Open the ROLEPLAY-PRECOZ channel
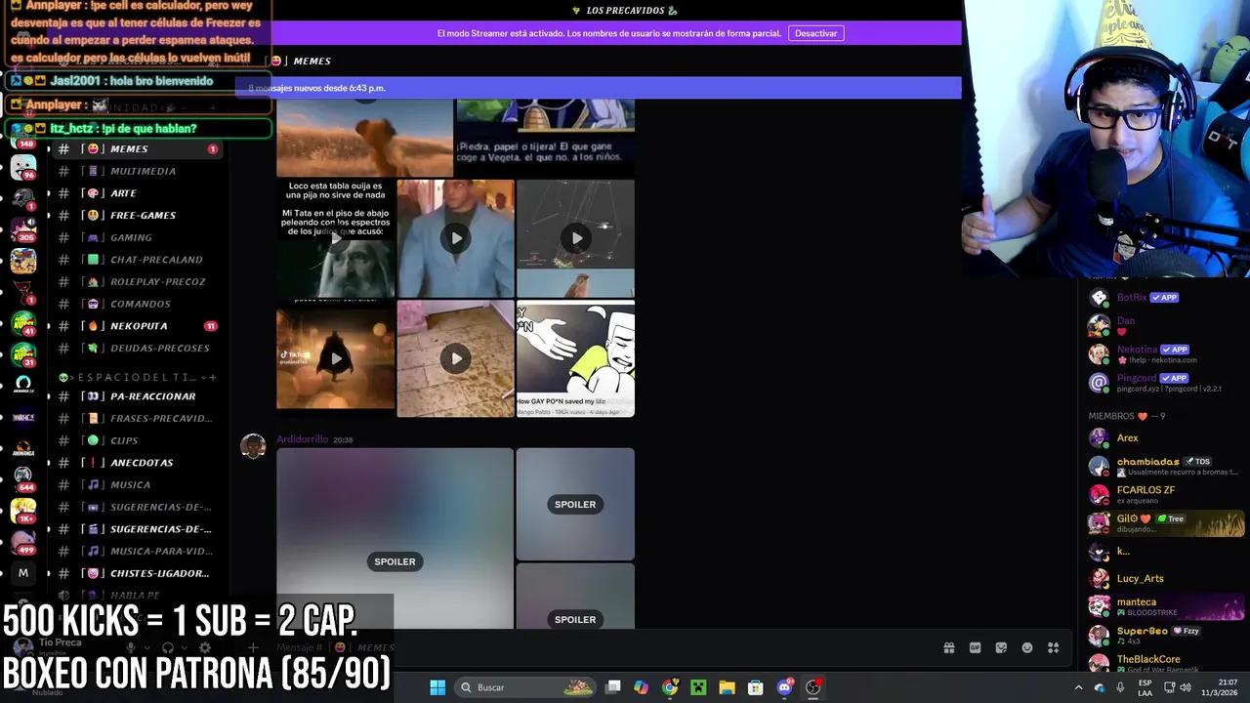 [137, 281]
